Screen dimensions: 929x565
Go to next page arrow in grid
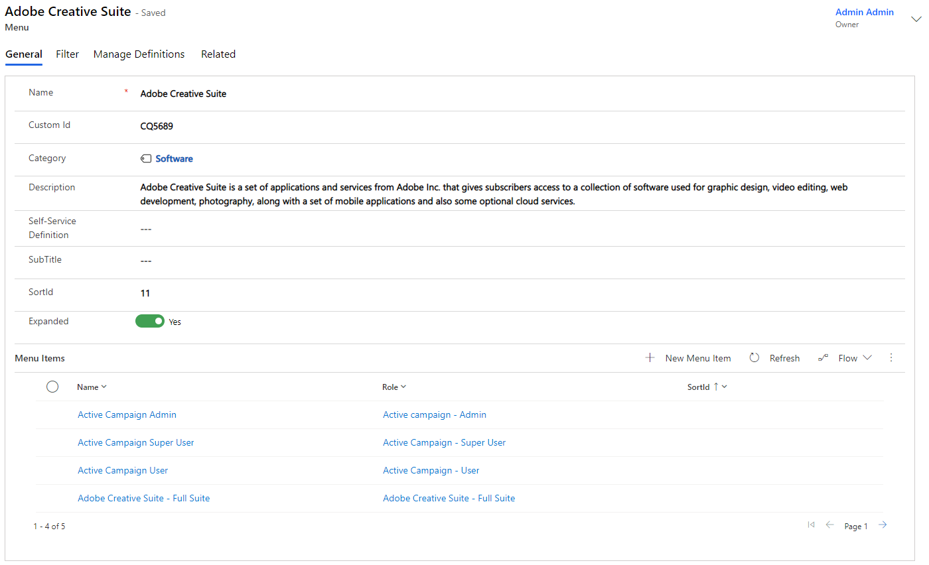click(883, 525)
